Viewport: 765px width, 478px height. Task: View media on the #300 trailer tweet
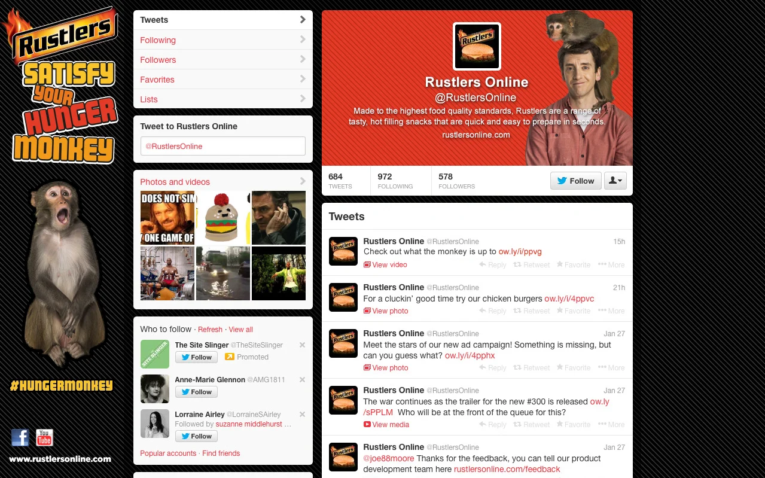coord(386,425)
